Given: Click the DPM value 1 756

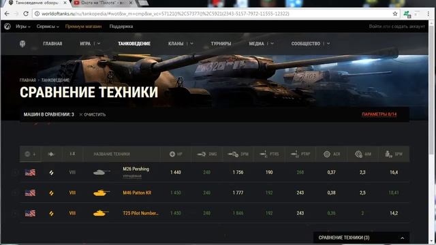Looking at the screenshot, I should point(238,172).
